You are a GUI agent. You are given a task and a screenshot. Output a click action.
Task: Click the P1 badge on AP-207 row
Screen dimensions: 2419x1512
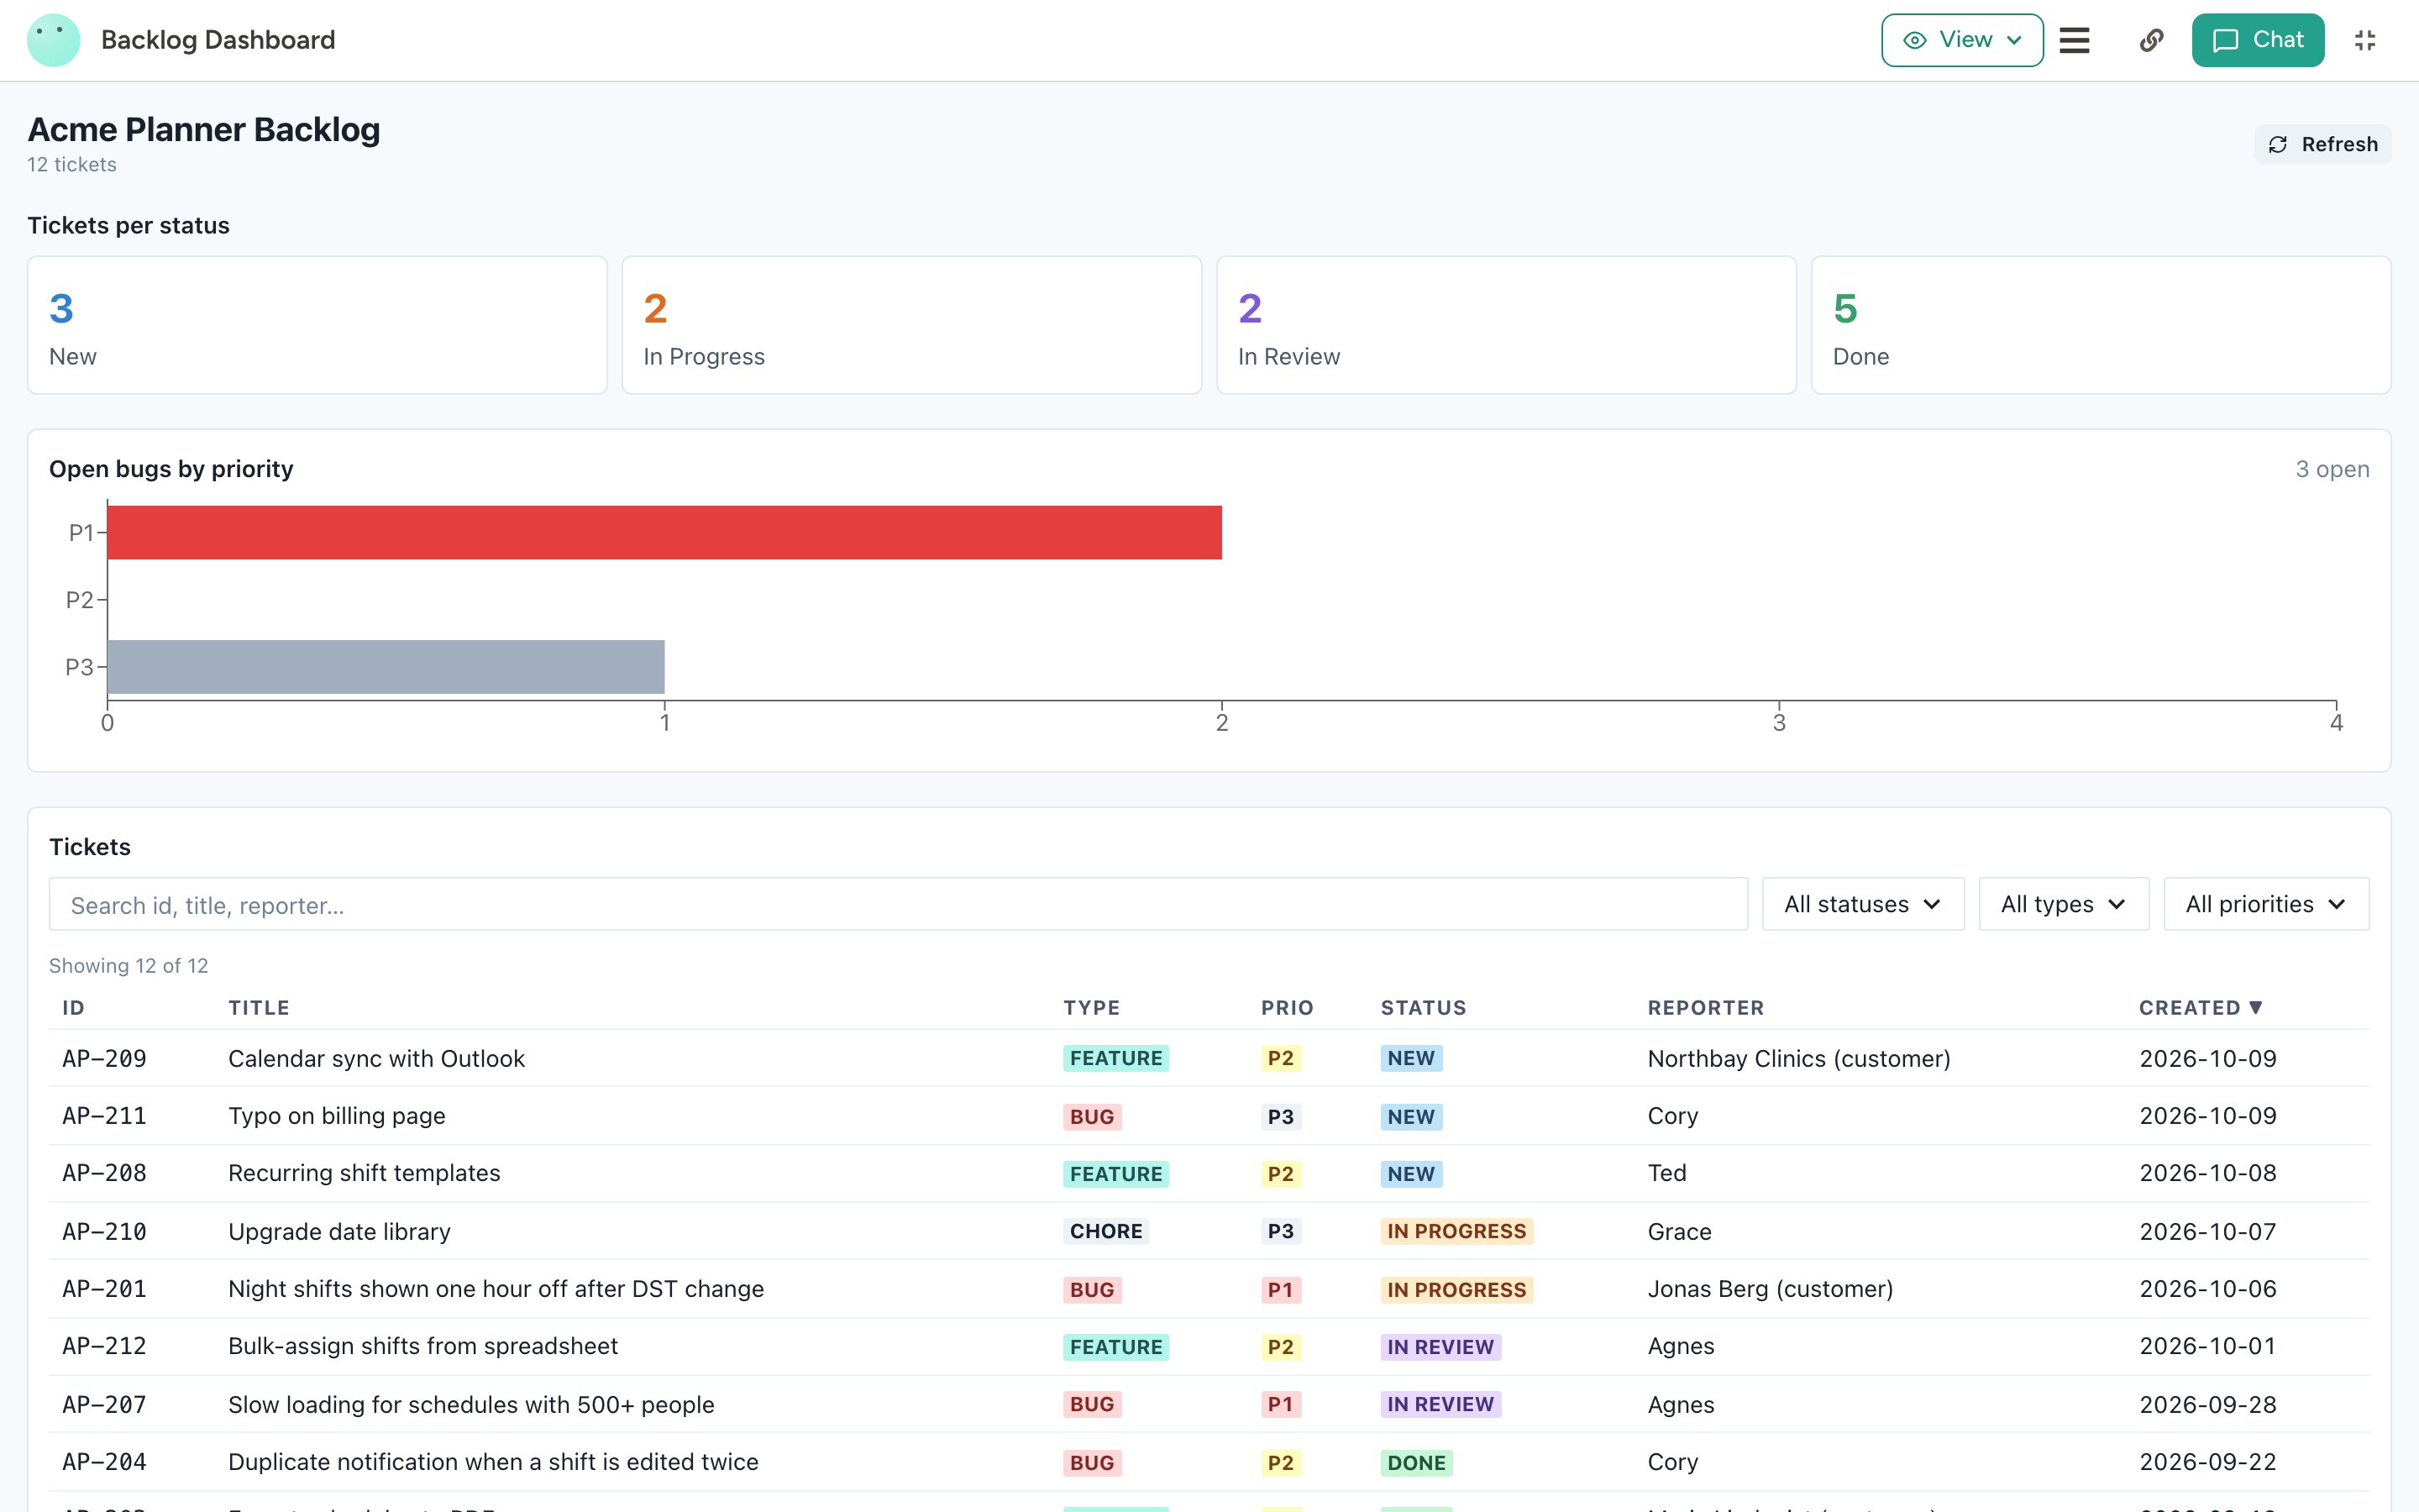coord(1280,1404)
